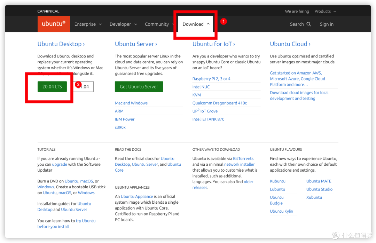
Task: Click the upgrade link under Tutorials
Action: (60, 164)
